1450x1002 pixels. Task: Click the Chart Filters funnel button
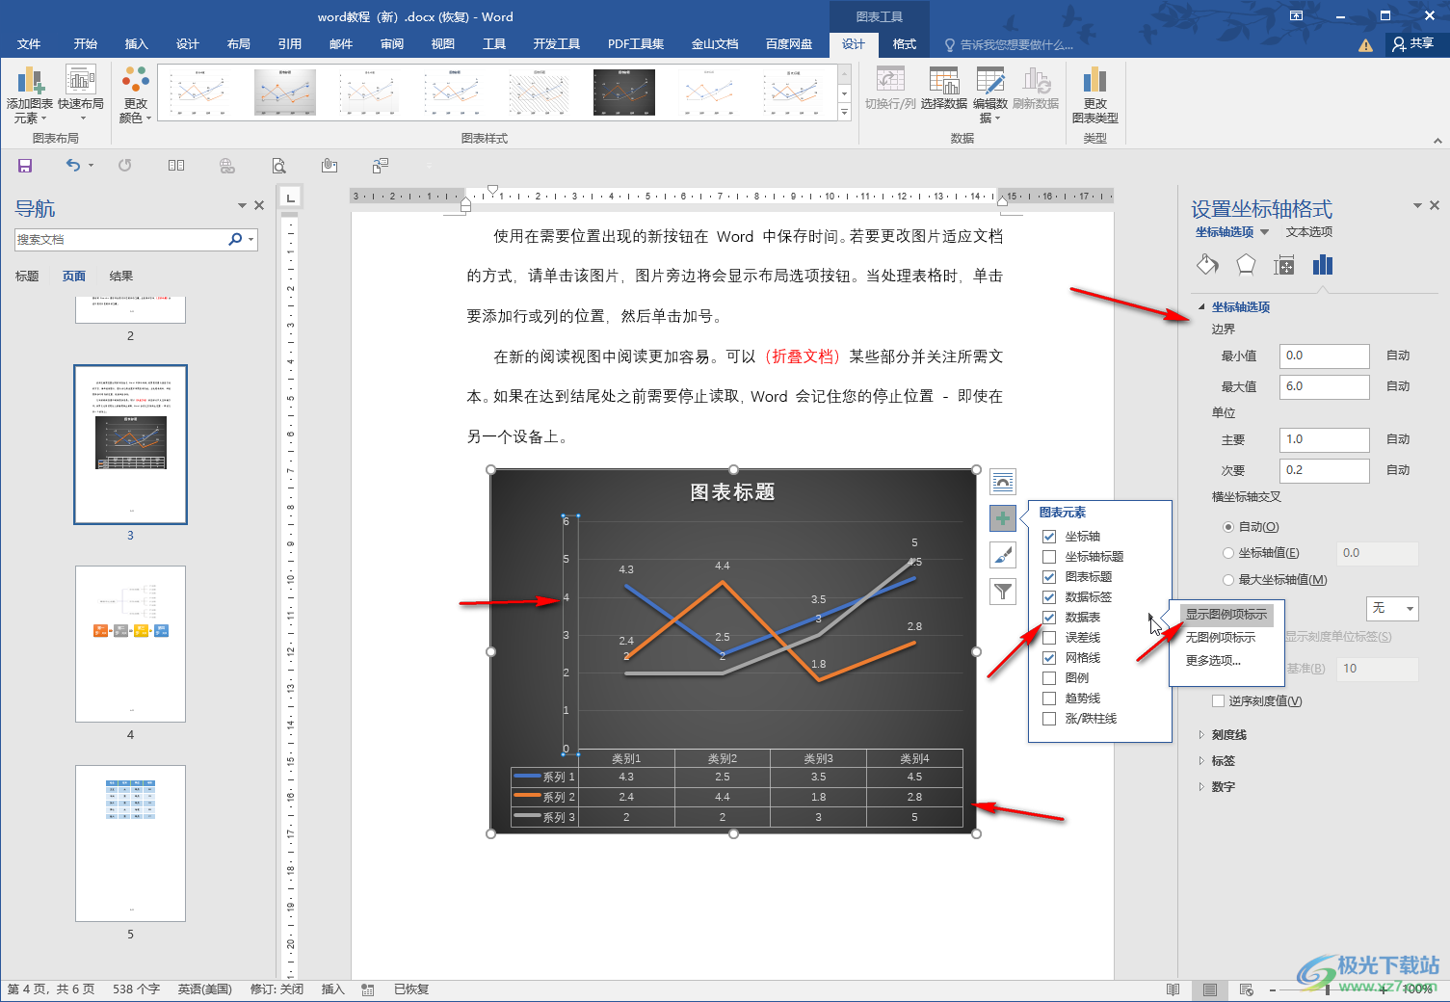[1003, 592]
